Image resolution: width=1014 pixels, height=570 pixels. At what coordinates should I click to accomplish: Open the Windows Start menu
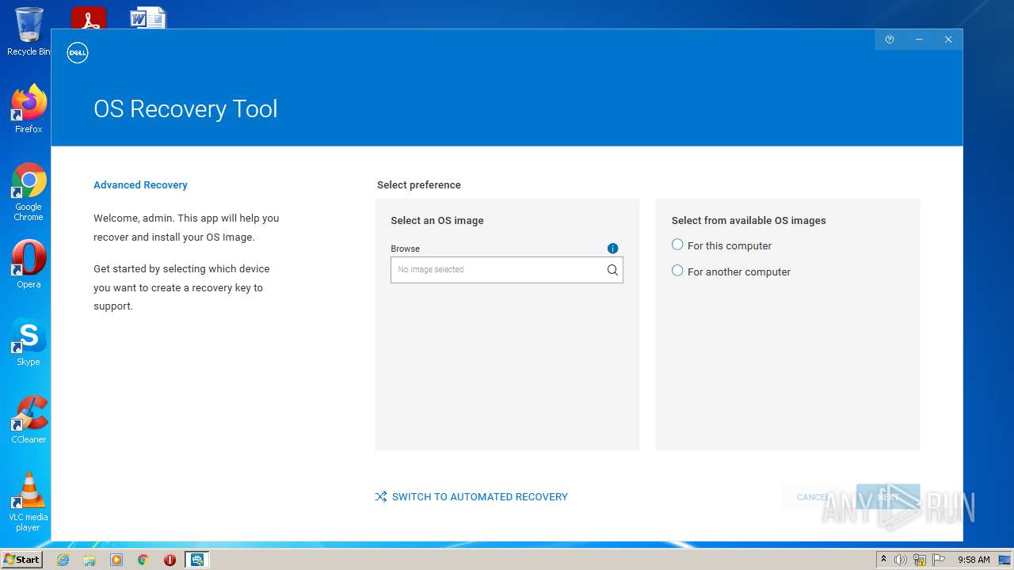point(22,560)
